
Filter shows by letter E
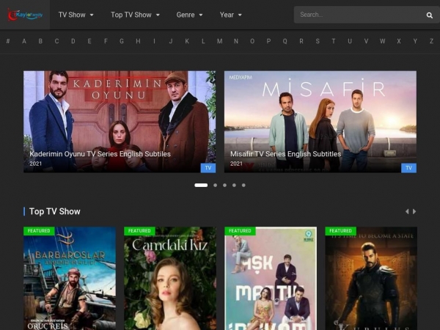pos(89,41)
